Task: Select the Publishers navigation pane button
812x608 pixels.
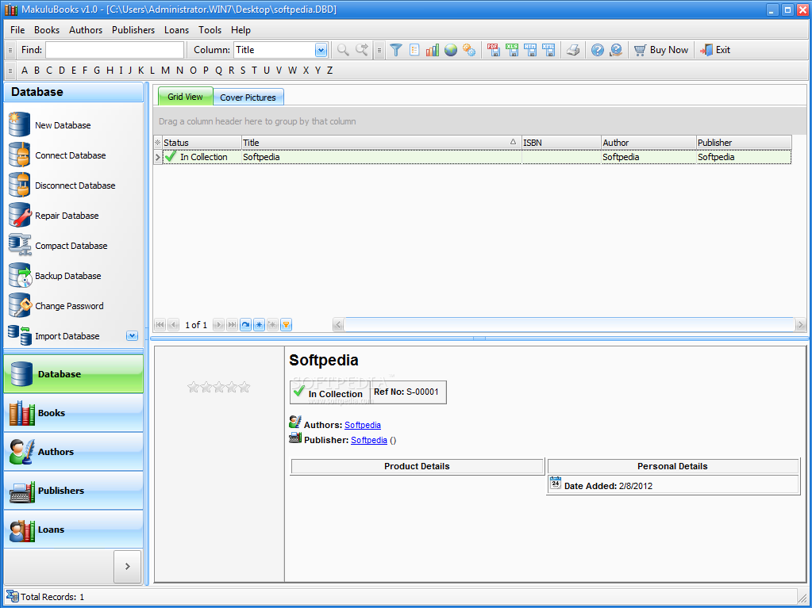Action: 74,490
